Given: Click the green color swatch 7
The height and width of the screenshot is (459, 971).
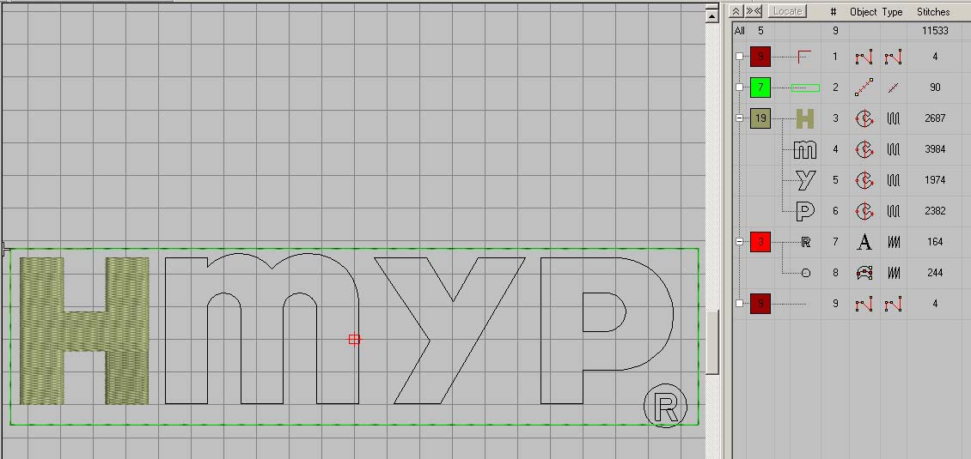Looking at the screenshot, I should (x=760, y=88).
